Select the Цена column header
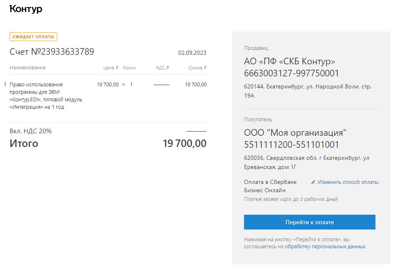 coord(111,68)
